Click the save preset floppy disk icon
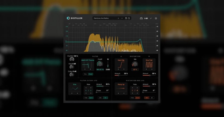This screenshot has height=117, width=224. (x=126, y=18)
